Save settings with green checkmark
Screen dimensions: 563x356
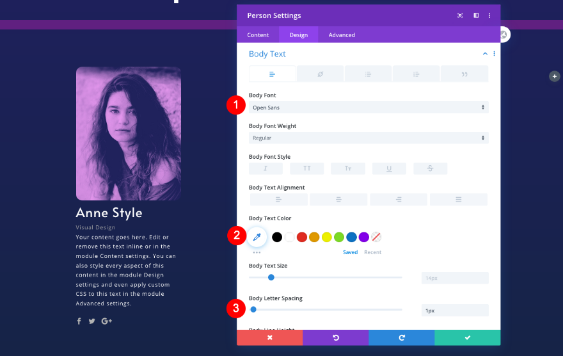[x=468, y=337]
